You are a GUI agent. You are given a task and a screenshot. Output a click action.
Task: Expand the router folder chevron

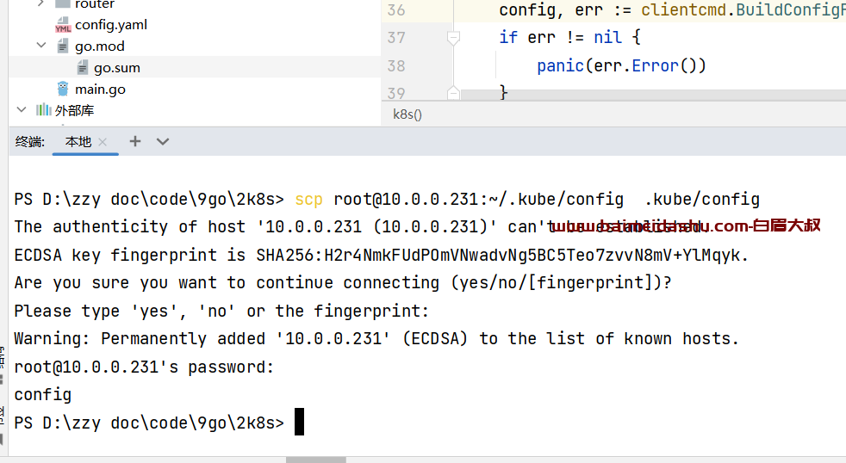41,3
